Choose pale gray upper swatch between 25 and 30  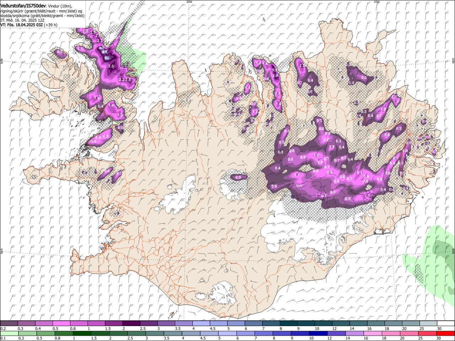[428, 323]
